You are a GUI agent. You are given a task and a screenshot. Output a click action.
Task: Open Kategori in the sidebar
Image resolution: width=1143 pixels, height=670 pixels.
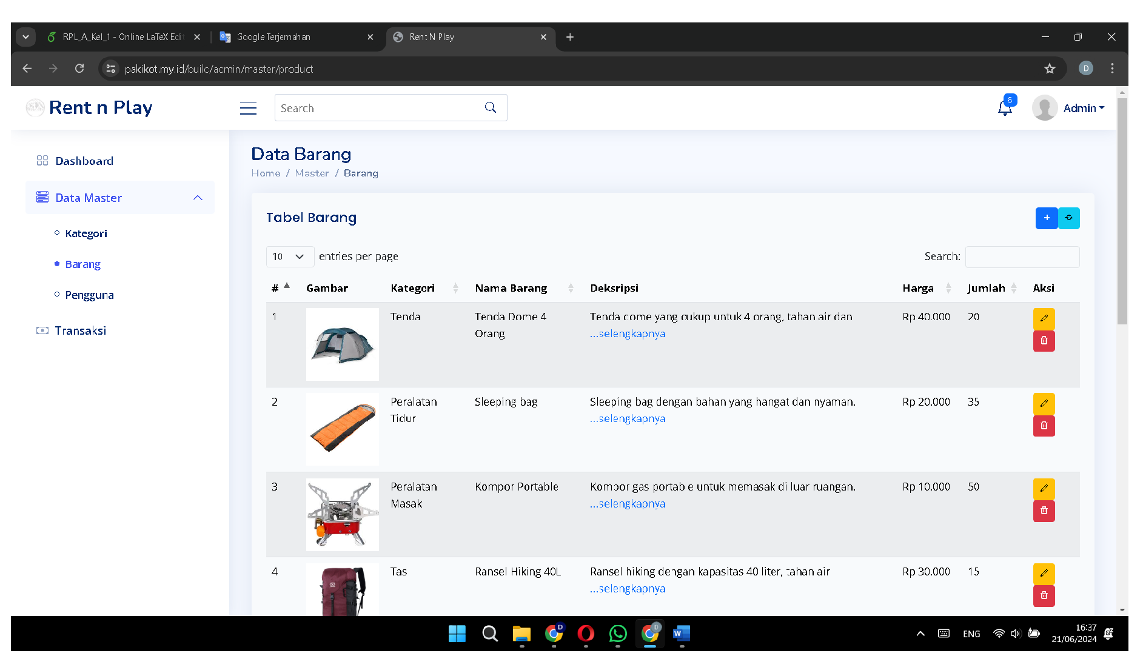tap(86, 233)
